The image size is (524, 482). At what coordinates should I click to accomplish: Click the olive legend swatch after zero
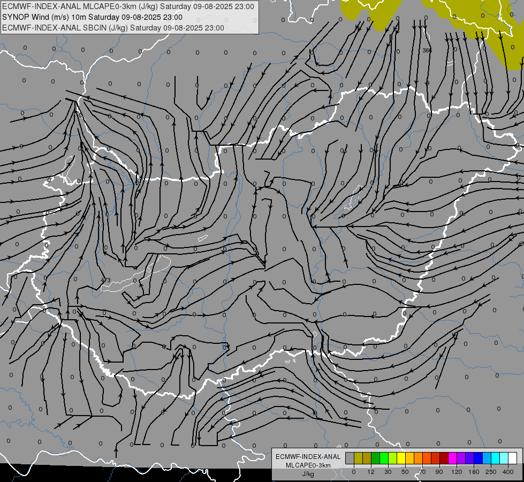click(x=358, y=458)
